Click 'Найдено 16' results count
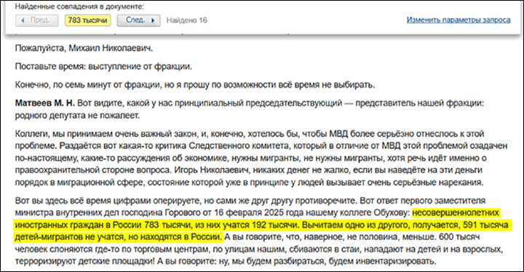The image size is (524, 272). tap(187, 20)
